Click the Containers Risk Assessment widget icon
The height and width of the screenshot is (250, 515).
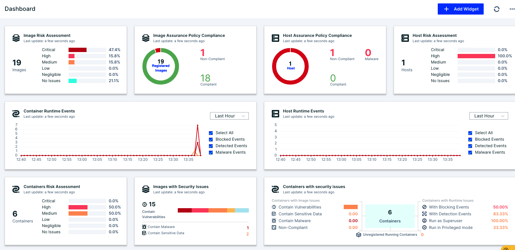pos(16,189)
